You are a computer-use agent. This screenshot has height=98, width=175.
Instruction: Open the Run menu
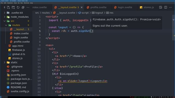pos(22,3)
